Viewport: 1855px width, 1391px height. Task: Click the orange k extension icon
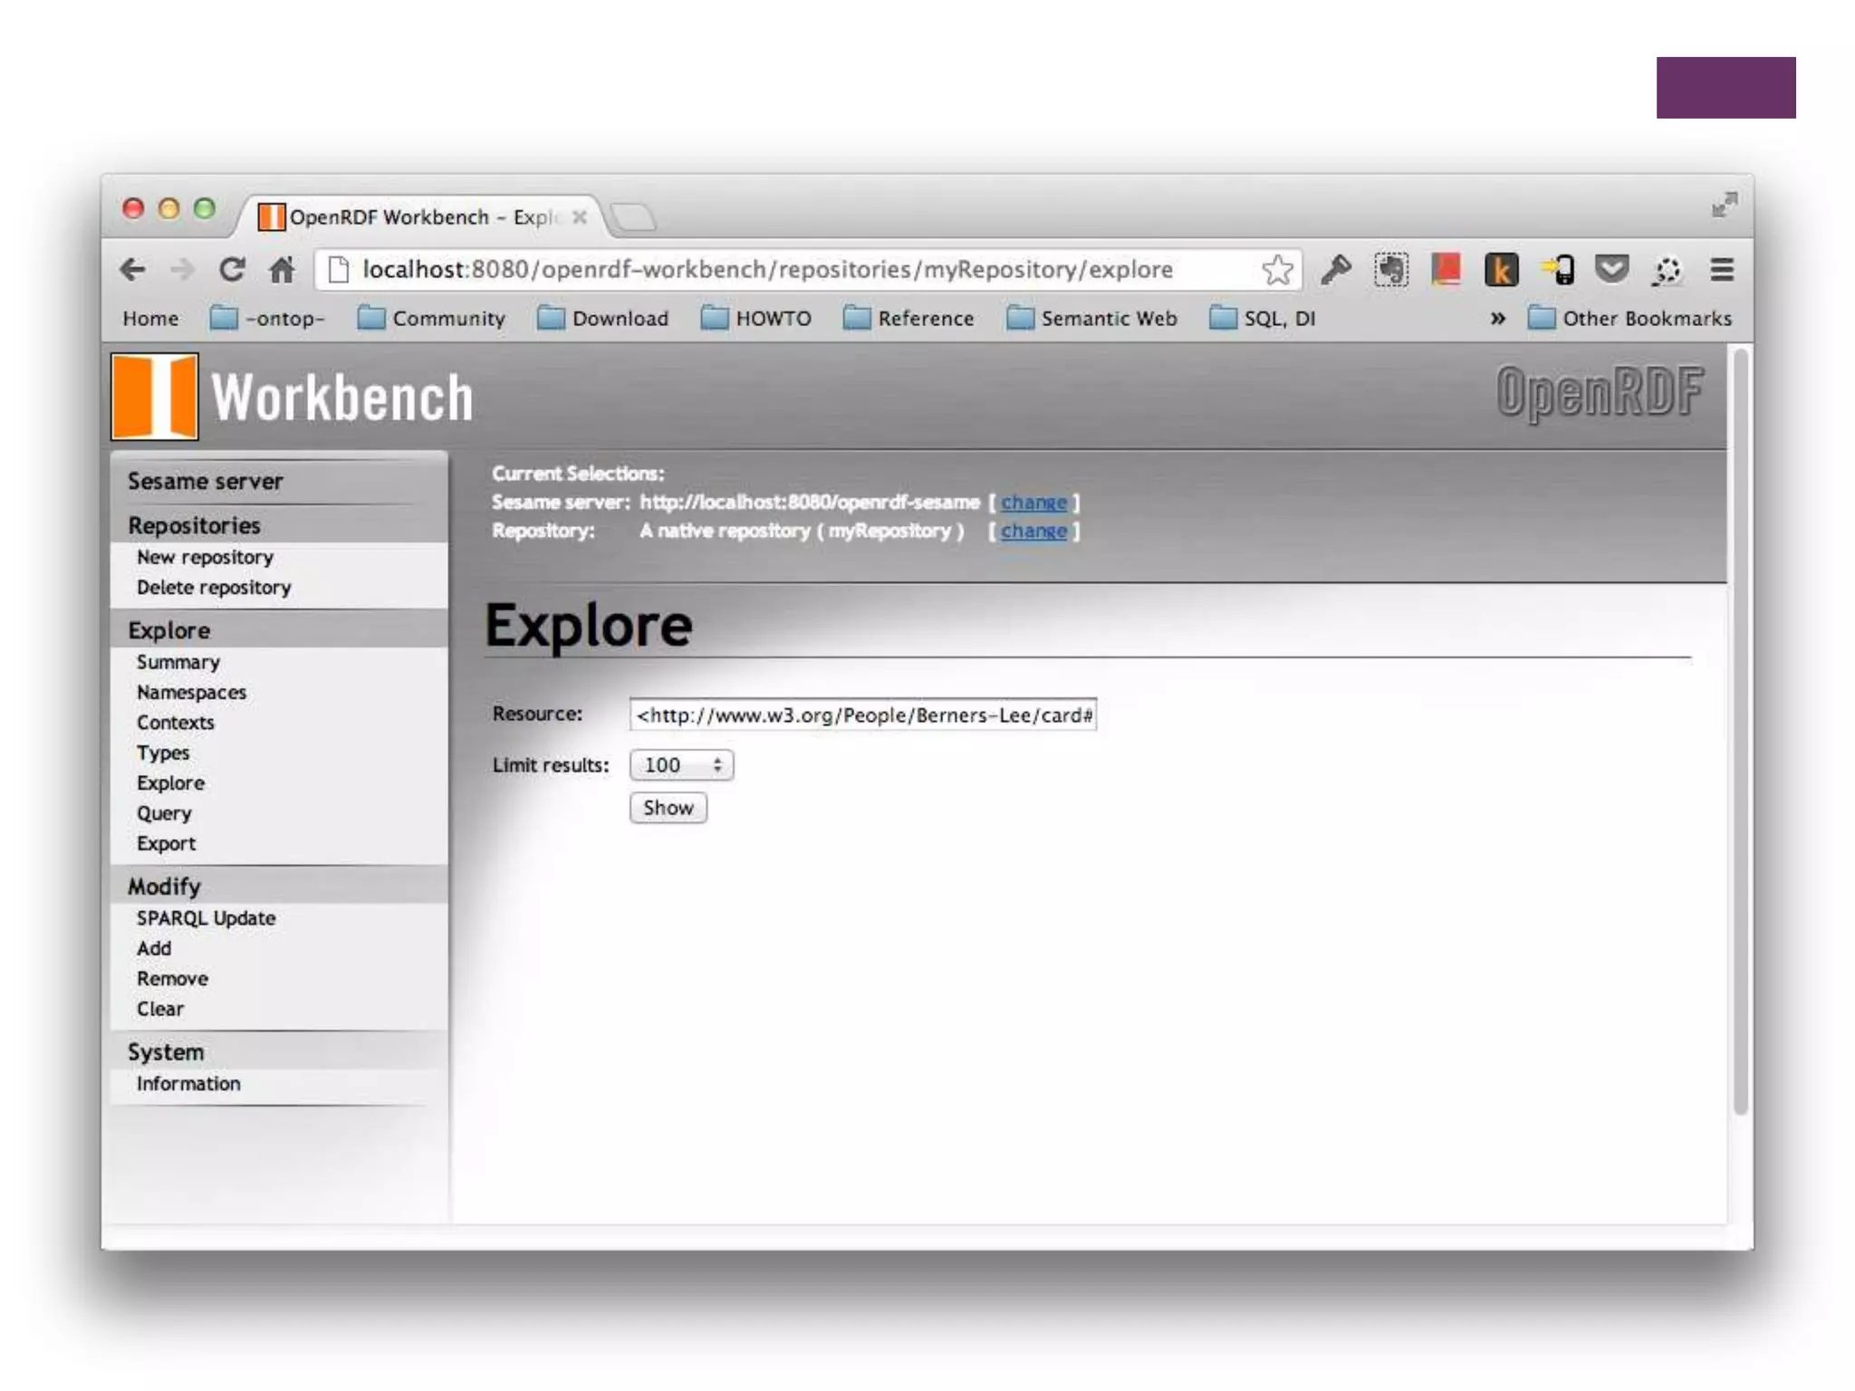pos(1501,269)
